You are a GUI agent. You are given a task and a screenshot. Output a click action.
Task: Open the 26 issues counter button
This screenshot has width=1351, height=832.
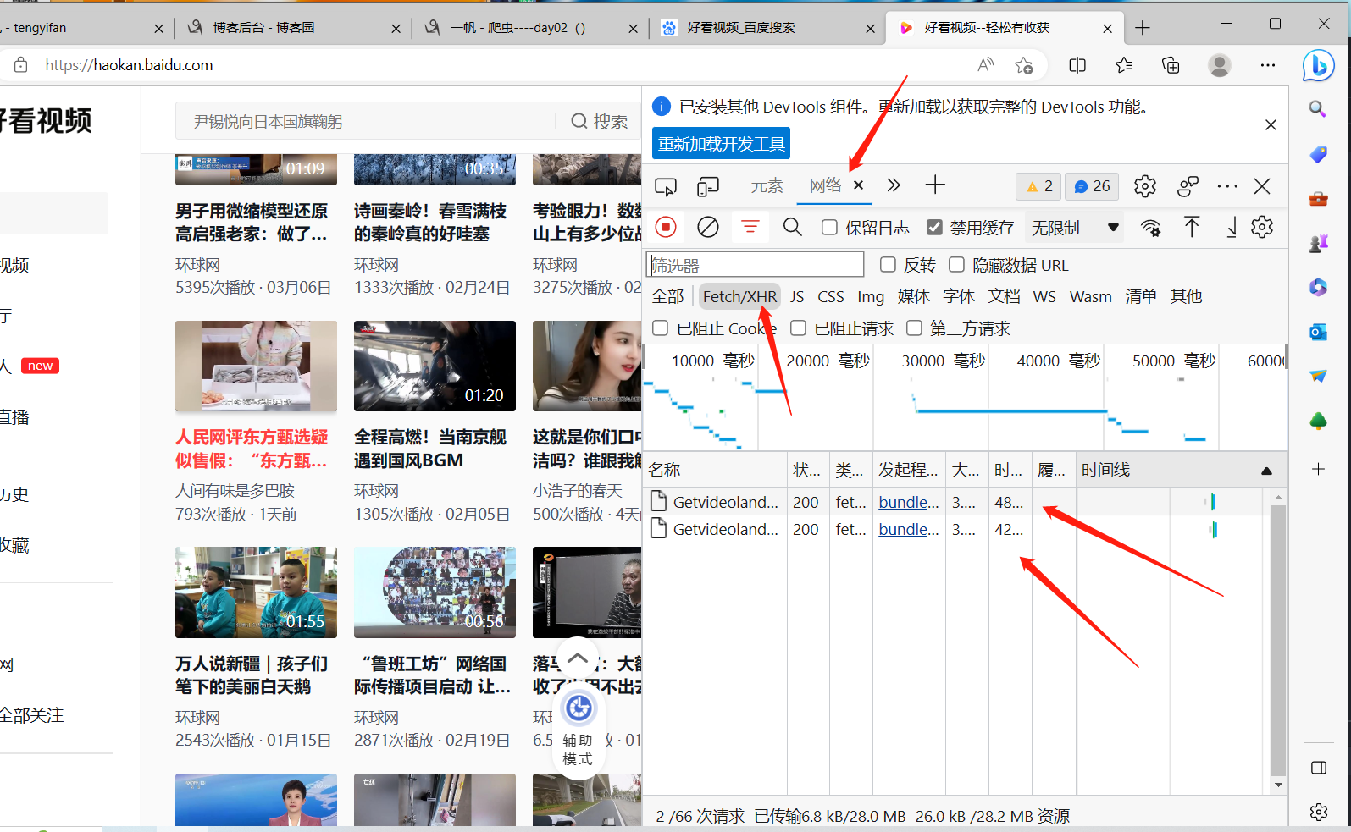[x=1092, y=186]
